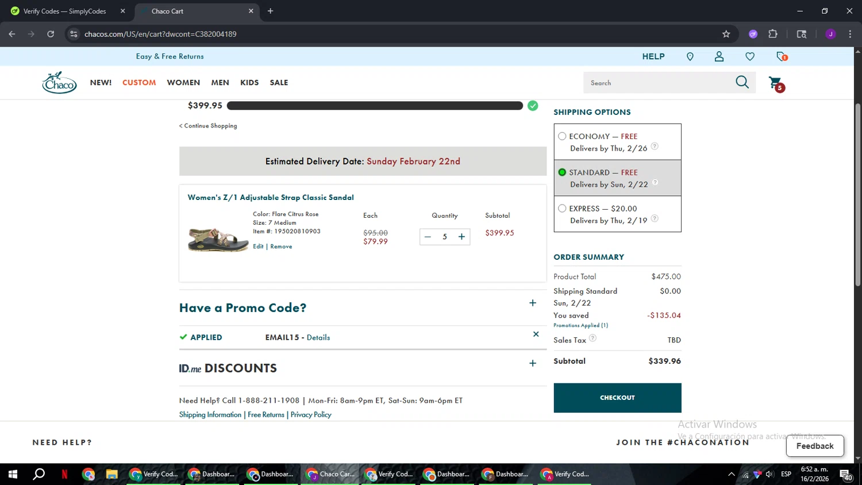Image resolution: width=862 pixels, height=485 pixels.
Task: Decrease sandal quantity with minus button
Action: (x=428, y=237)
